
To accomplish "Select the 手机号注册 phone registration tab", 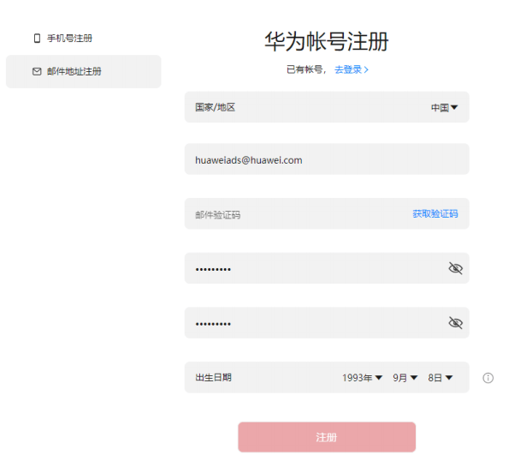I will 84,38.
